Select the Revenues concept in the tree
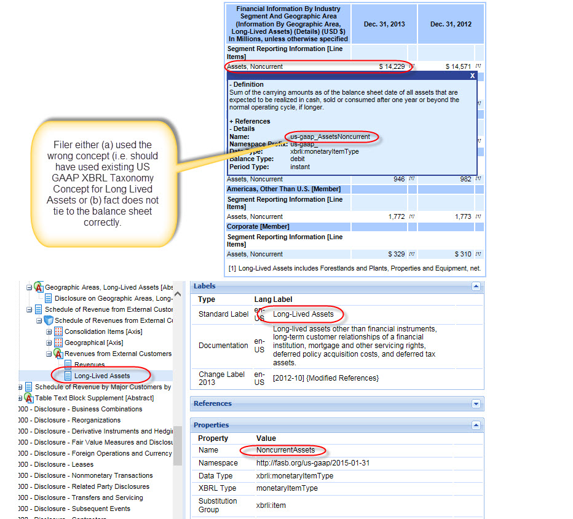The image size is (573, 519). (x=90, y=365)
